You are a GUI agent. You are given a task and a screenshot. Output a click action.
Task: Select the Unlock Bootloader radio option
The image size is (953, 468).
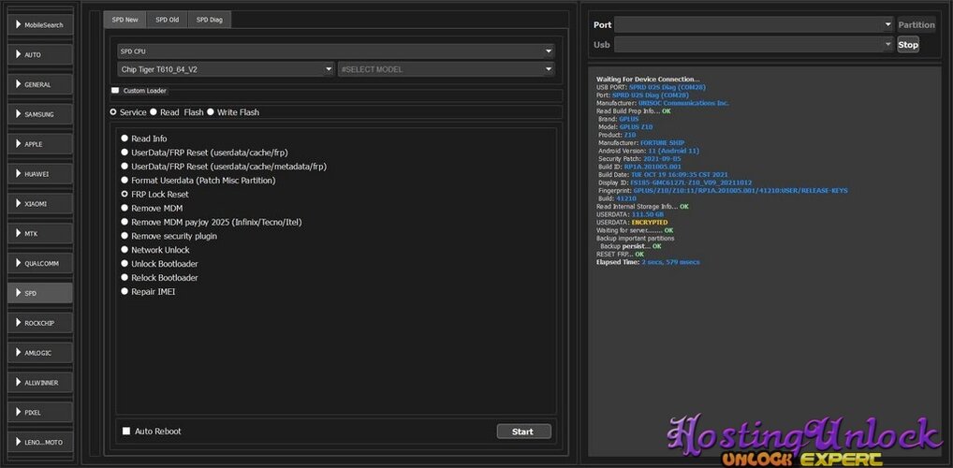pyautogui.click(x=125, y=264)
